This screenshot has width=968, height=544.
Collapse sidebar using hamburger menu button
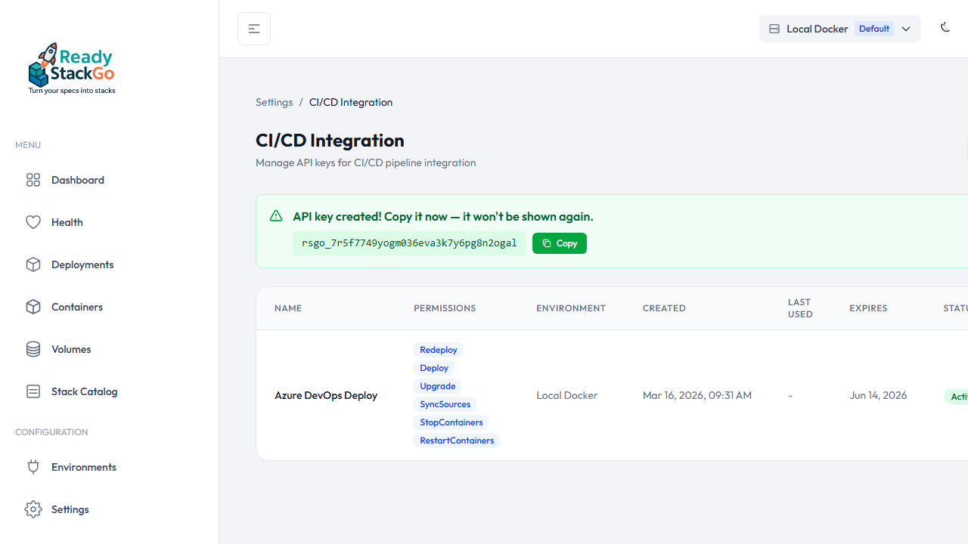[254, 29]
